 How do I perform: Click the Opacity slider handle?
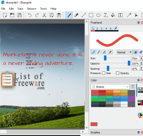coord(129,63)
